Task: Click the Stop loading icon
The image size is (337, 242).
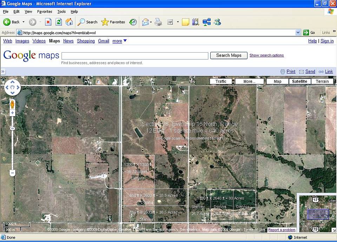Action: pyautogui.click(x=48, y=22)
